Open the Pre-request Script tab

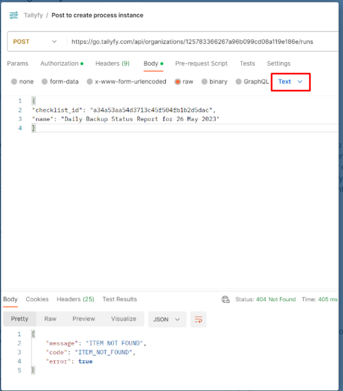[x=201, y=64]
